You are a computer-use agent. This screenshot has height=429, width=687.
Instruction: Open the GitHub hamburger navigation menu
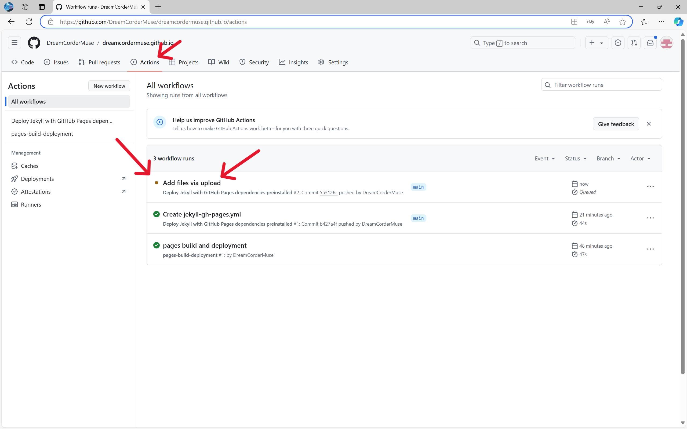[x=14, y=43]
